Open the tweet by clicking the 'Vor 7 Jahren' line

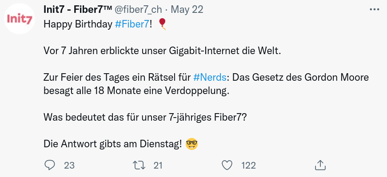coord(163,51)
